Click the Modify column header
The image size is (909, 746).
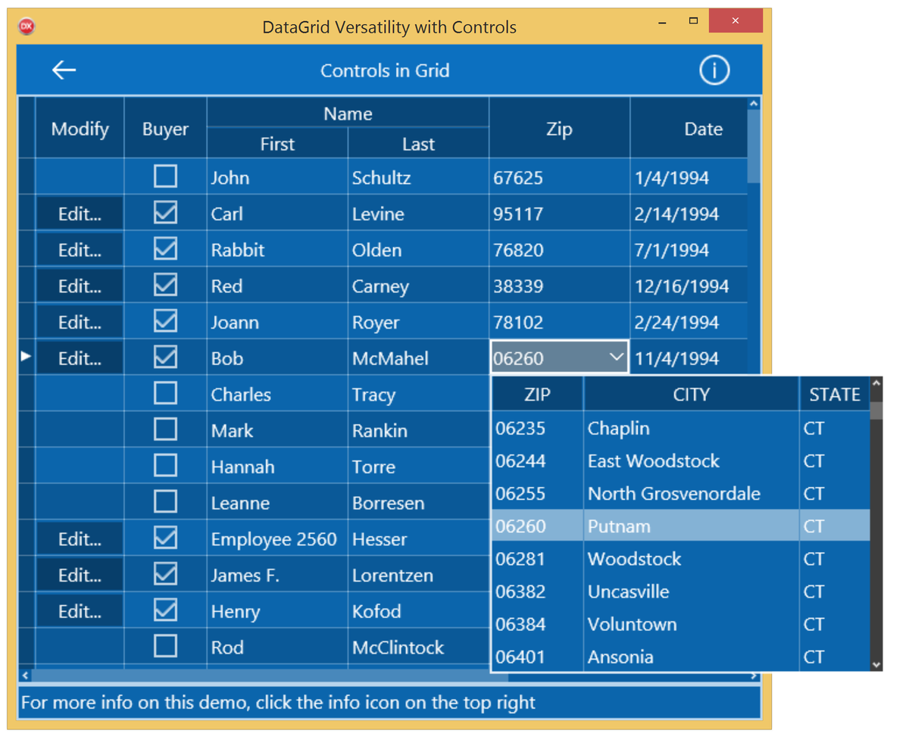[x=80, y=129]
